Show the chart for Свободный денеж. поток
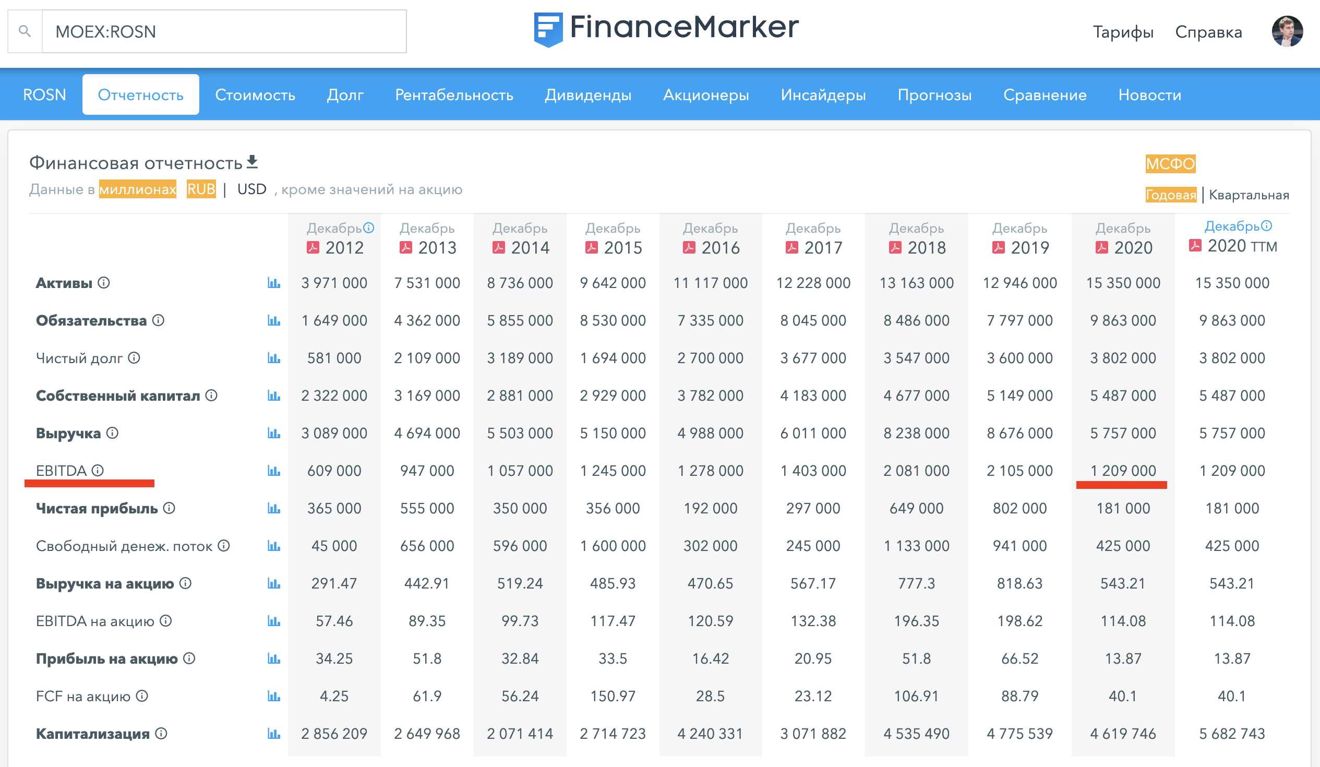Image resolution: width=1320 pixels, height=767 pixels. (274, 546)
